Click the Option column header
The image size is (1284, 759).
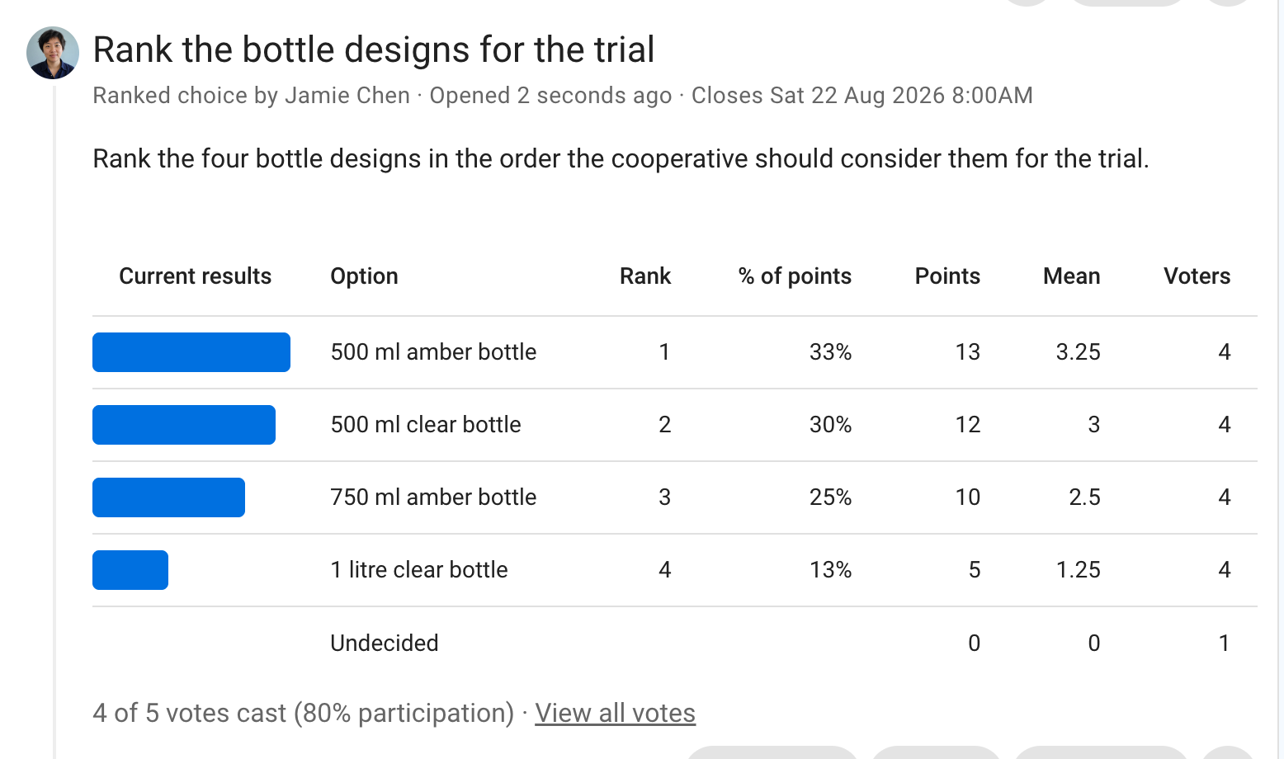(364, 276)
